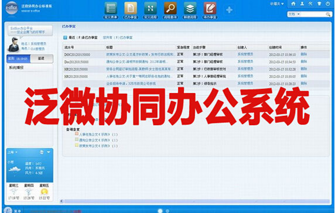This screenshot has width=335, height=213.
Task: Click delete link in DOC201203150000 row
Action: point(303,54)
